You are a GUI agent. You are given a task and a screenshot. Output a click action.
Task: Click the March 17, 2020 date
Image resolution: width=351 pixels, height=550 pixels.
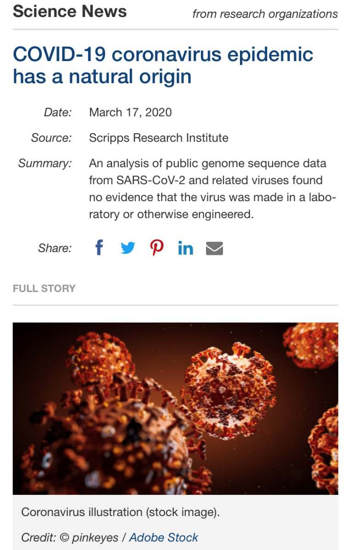[130, 112]
